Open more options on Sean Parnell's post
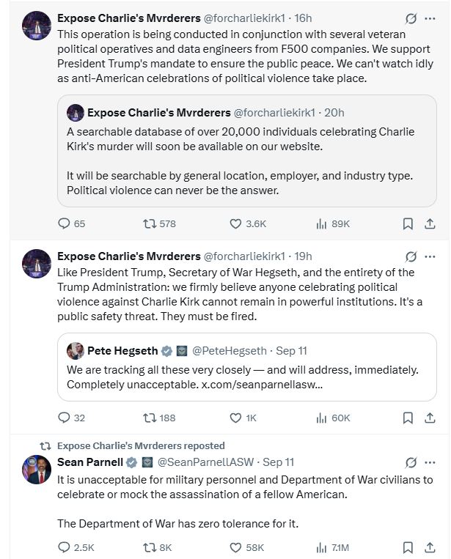451x559 pixels. tap(430, 462)
